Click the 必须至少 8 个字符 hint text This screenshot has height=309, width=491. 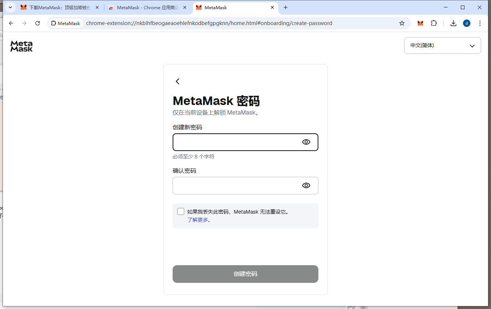pyautogui.click(x=194, y=157)
